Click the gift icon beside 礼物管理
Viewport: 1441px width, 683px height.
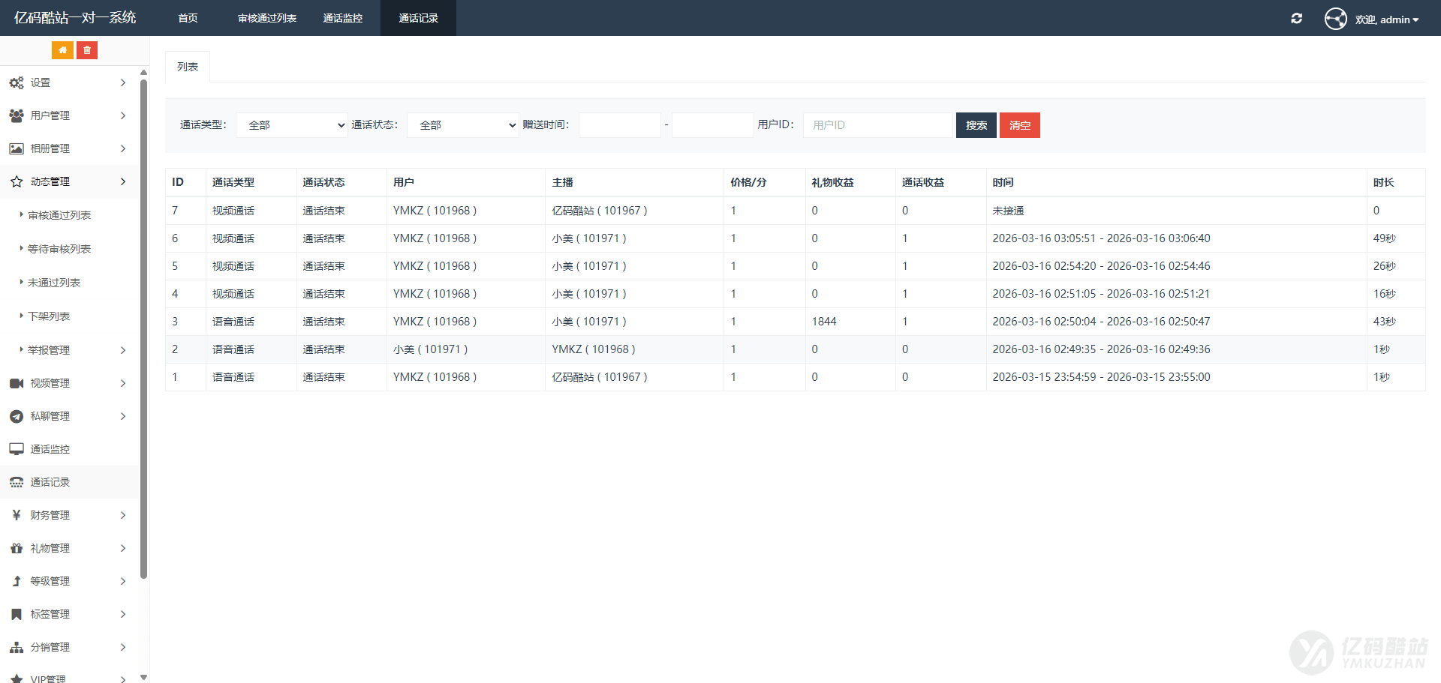tap(16, 547)
